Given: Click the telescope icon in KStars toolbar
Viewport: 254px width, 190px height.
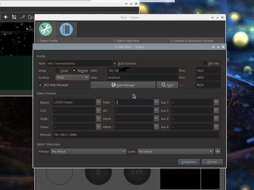Looking at the screenshot, I should click(x=23, y=17).
